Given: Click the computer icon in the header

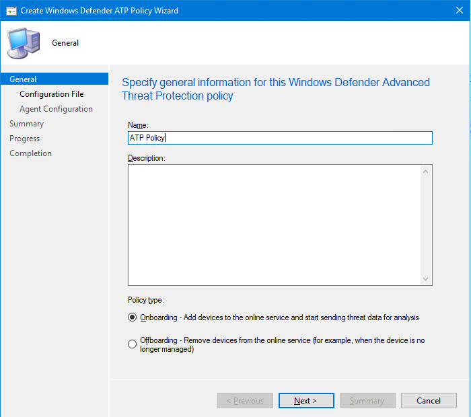Looking at the screenshot, I should [x=23, y=43].
